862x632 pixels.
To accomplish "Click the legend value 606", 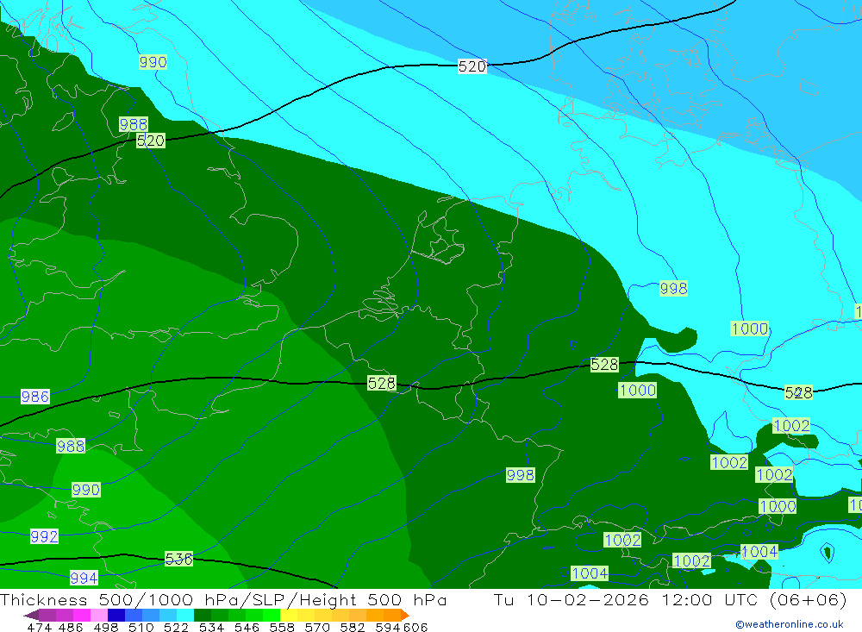I will [x=415, y=627].
